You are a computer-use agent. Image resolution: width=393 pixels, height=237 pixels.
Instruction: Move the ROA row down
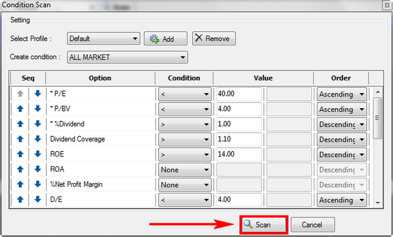tap(37, 169)
